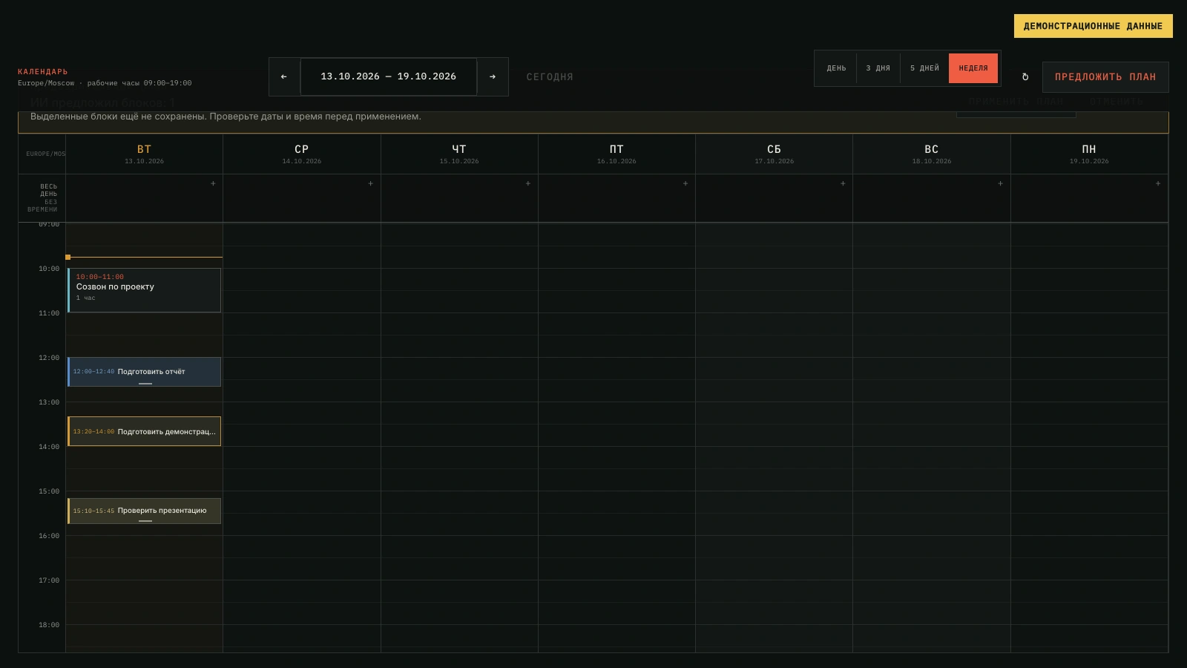
Task: Grab the resize handle of Проверить презентацию
Action: tap(145, 521)
